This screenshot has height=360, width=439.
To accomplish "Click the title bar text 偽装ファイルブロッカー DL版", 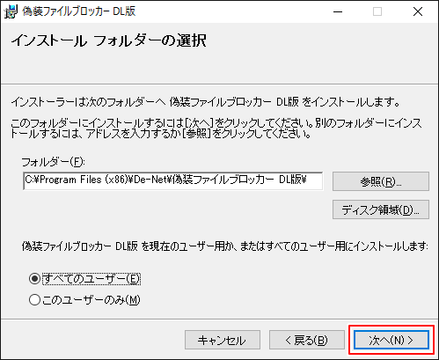I will pos(79,11).
